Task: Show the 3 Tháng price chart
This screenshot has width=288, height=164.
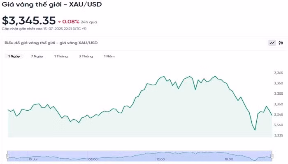Action: tap(86, 56)
